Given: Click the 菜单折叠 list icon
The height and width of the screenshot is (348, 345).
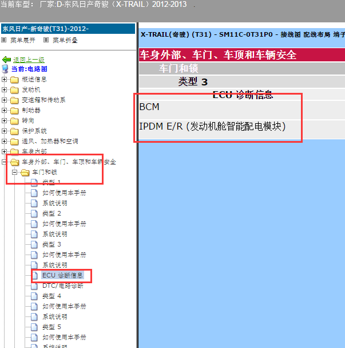Looking at the screenshot, I should point(46,40).
